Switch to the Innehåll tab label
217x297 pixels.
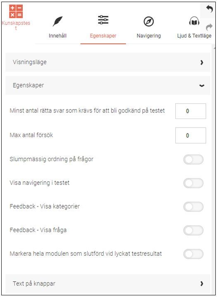pyautogui.click(x=57, y=36)
